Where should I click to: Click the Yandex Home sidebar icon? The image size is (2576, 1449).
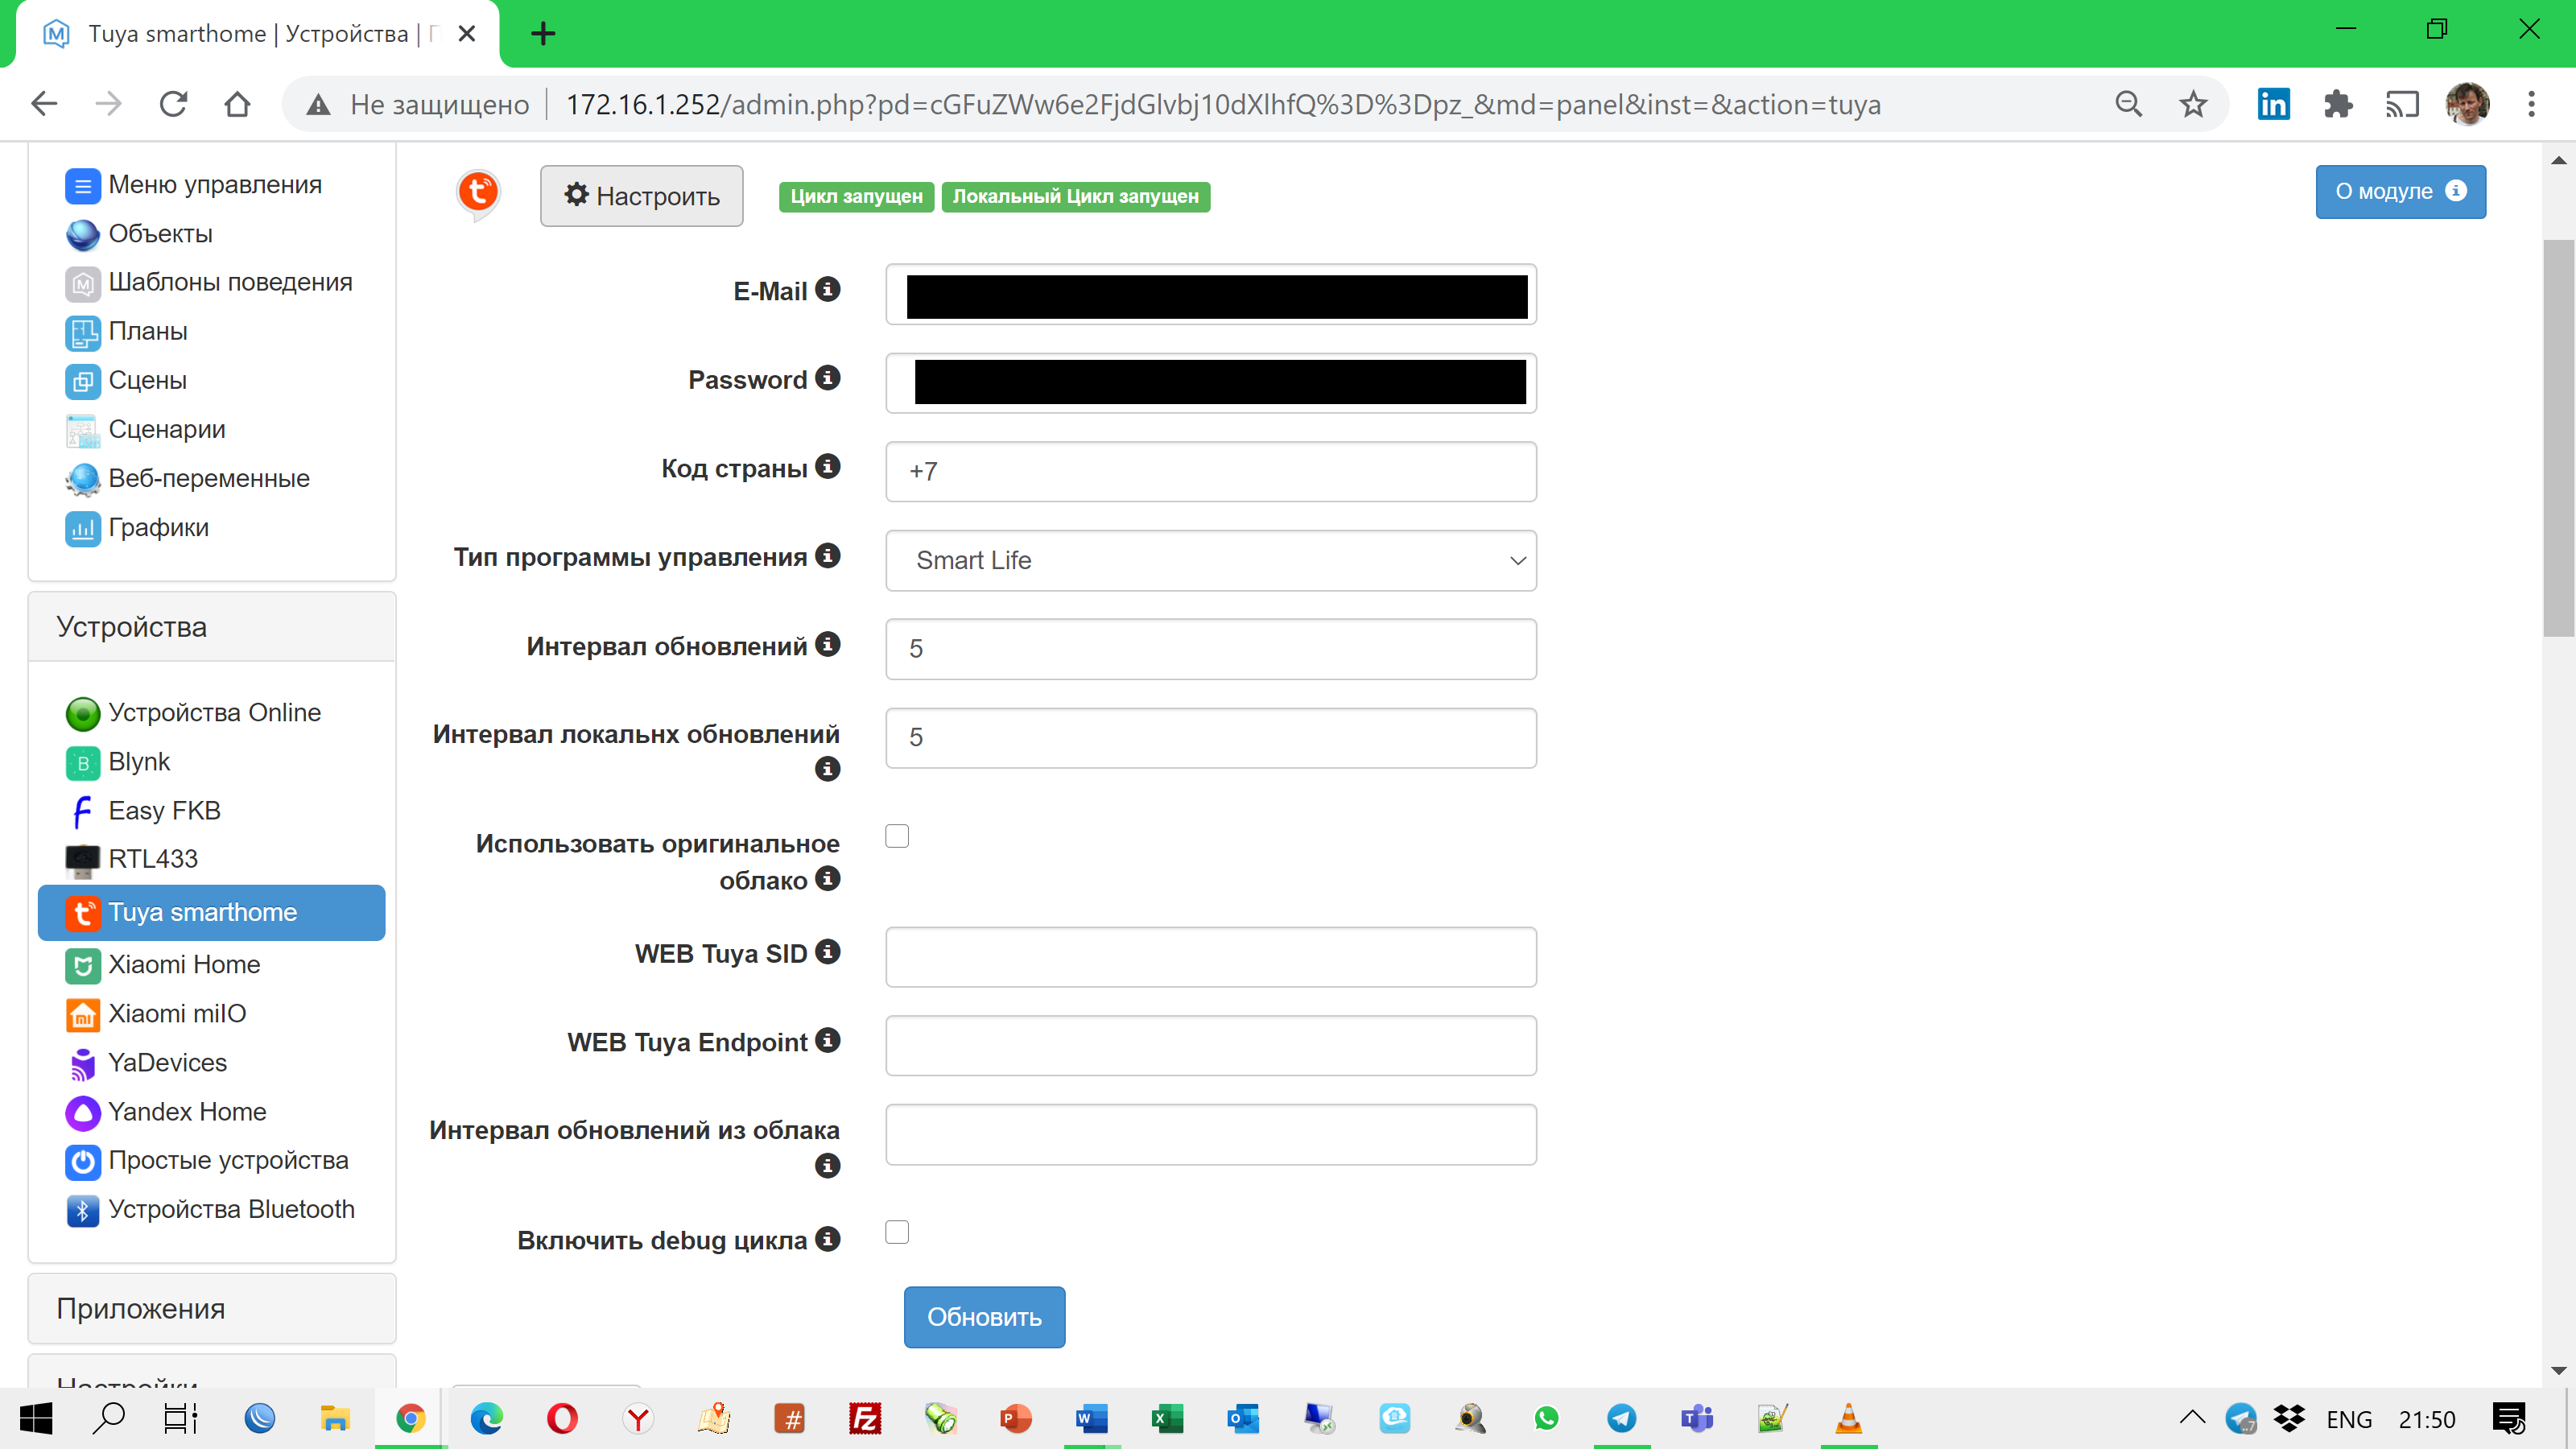(83, 1112)
